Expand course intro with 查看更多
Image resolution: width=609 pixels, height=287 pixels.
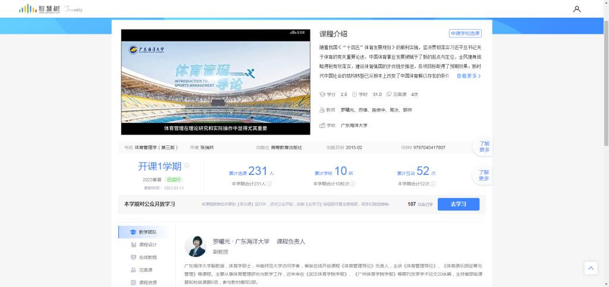pos(469,76)
